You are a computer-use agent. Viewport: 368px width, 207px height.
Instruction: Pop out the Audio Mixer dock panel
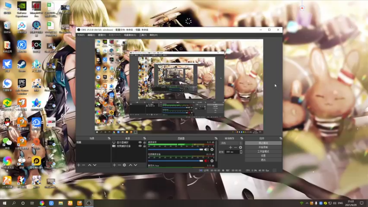click(216, 138)
